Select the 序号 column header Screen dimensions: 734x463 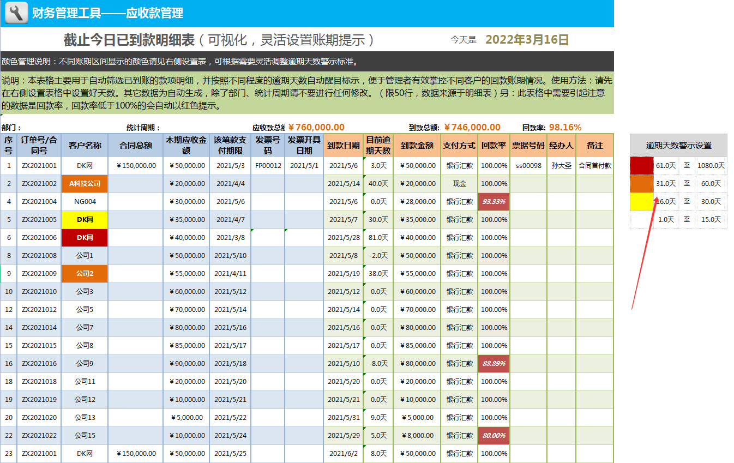tap(9, 146)
